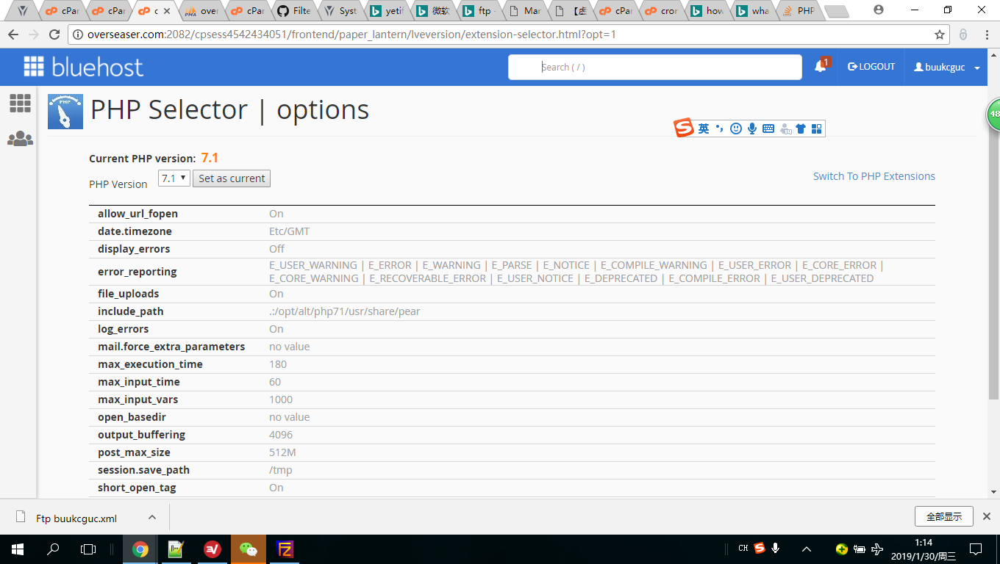1000x564 pixels.
Task: Switch to the ftp Bing tab
Action: point(478,11)
